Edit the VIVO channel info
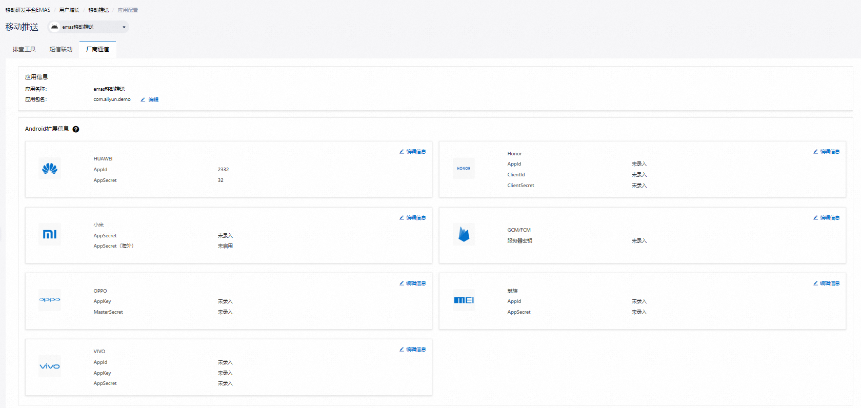 click(413, 350)
